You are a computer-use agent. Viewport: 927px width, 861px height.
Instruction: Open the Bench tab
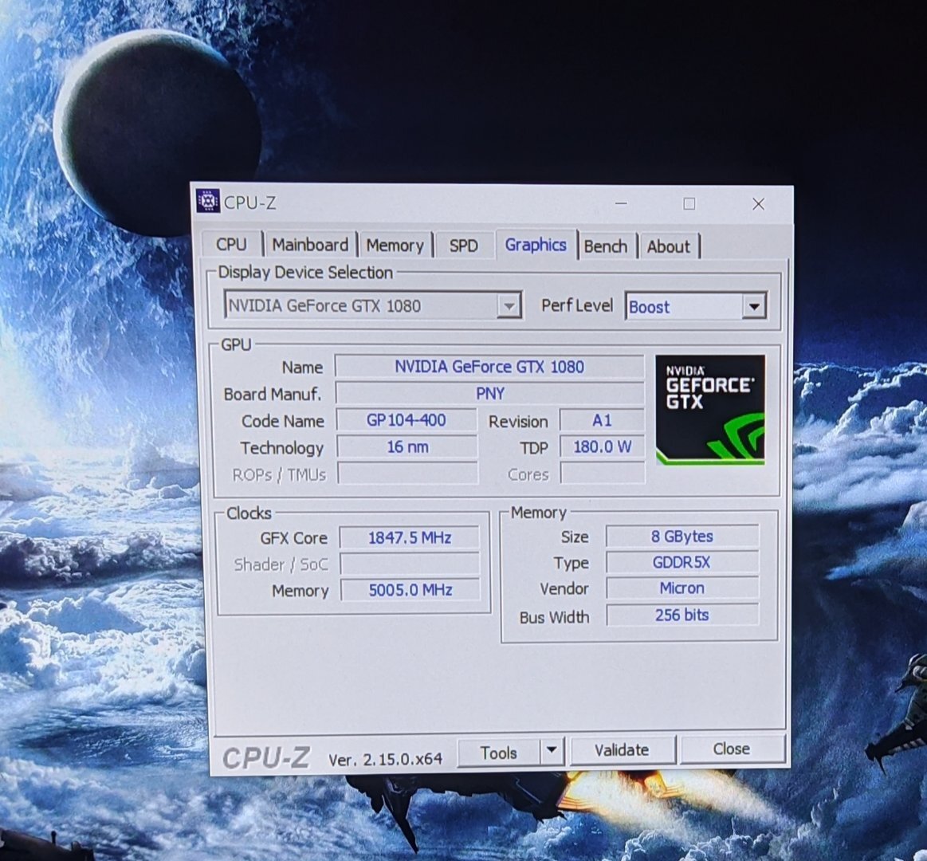click(x=606, y=246)
